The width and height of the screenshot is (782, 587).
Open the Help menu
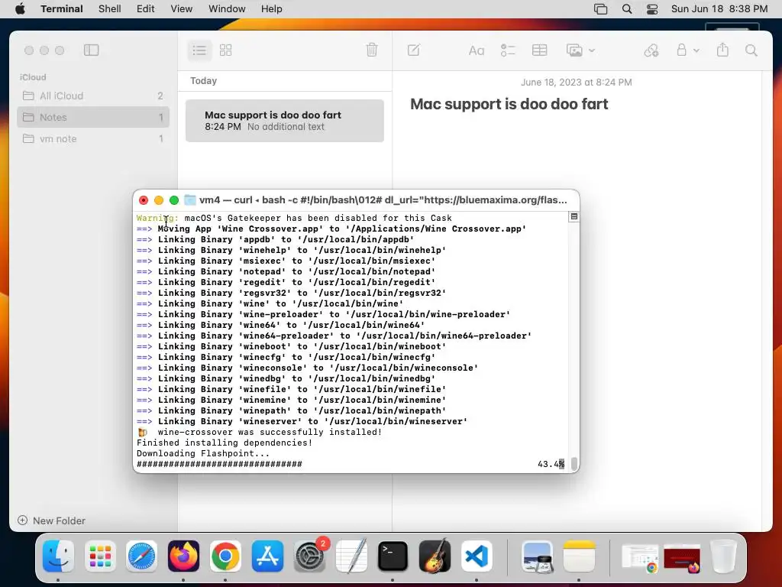coord(272,9)
